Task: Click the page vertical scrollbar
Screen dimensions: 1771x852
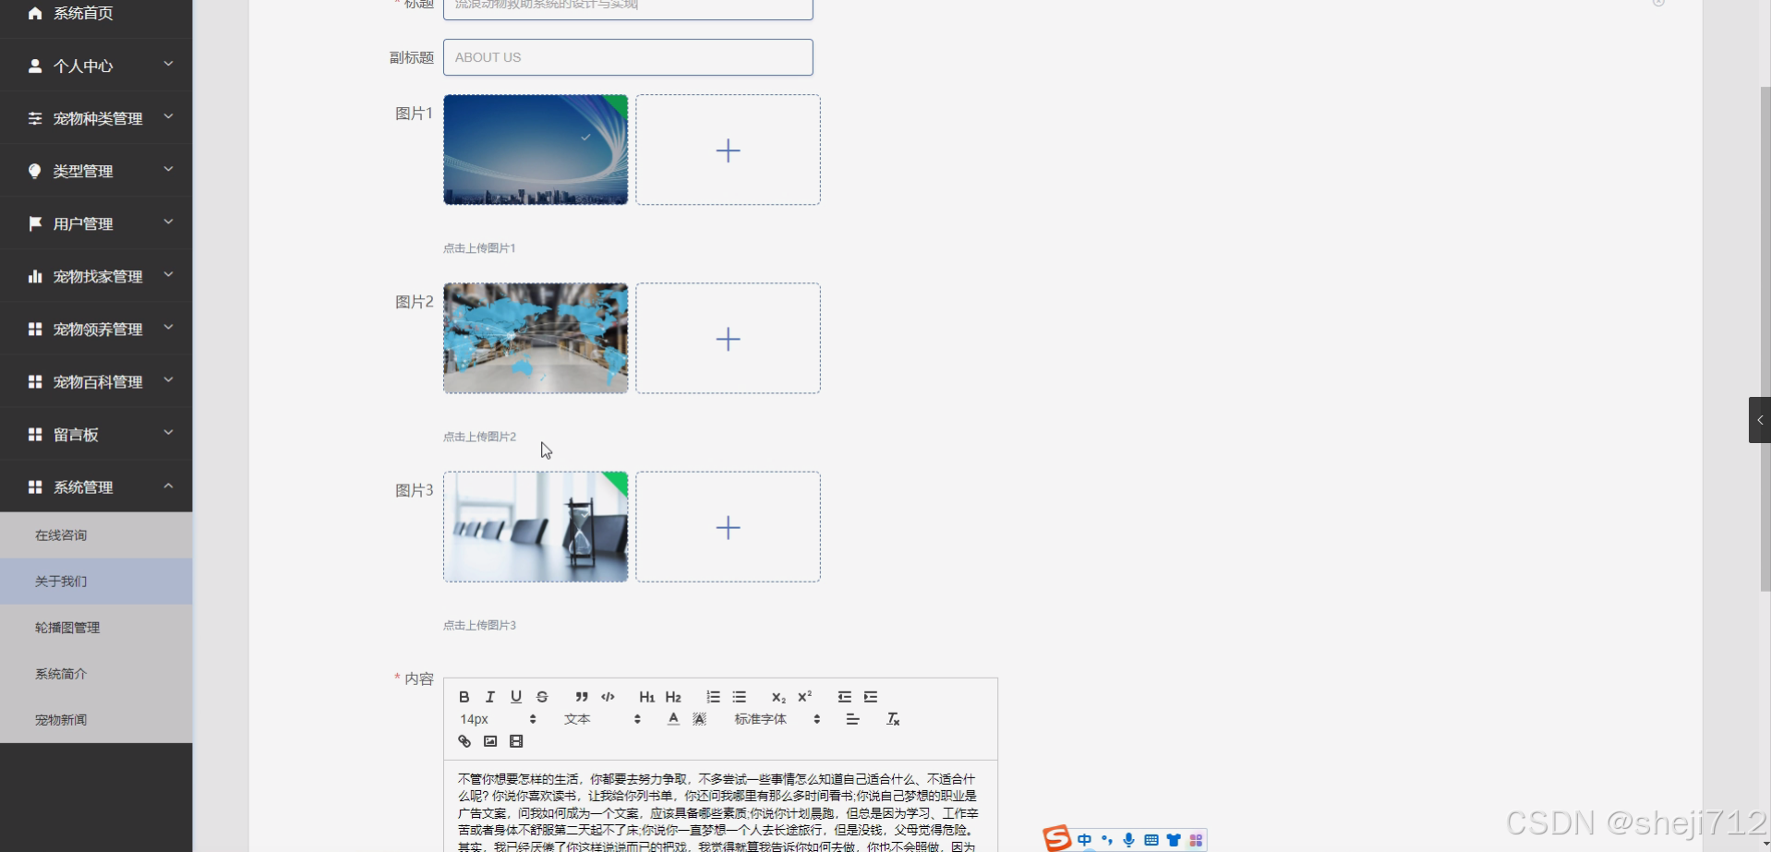Action: coord(1765,339)
